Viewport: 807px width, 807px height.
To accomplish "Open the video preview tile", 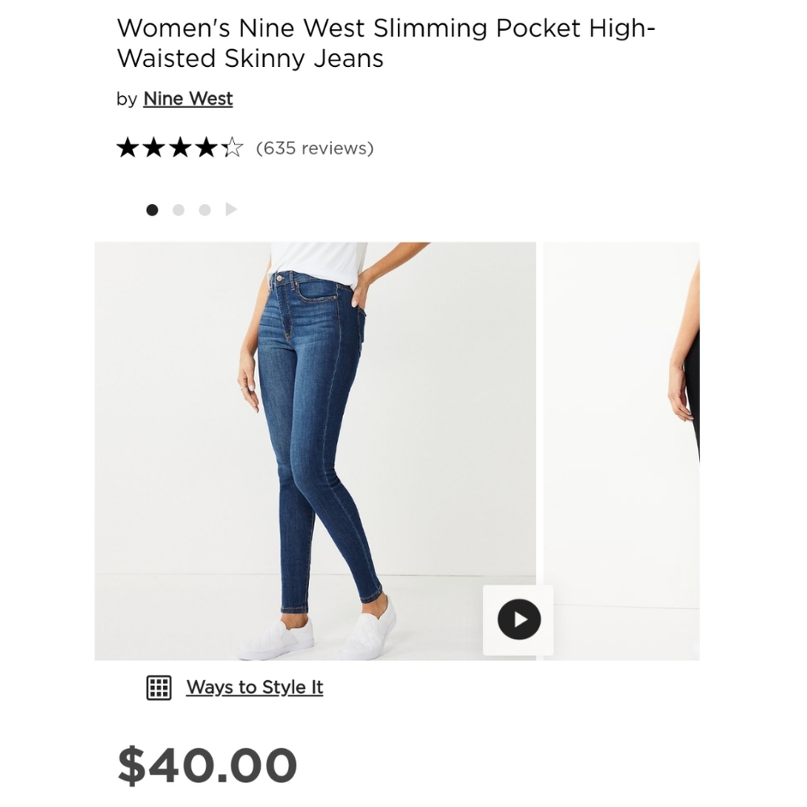I will tap(518, 620).
